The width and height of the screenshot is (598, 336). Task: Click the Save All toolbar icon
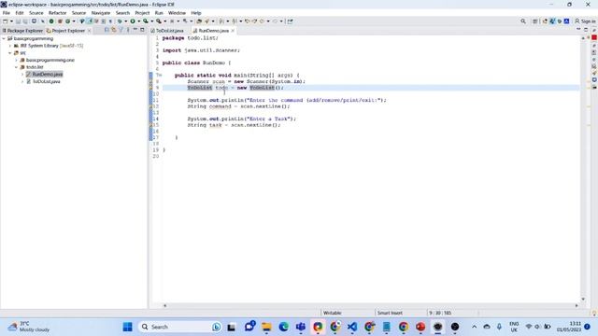pos(25,21)
